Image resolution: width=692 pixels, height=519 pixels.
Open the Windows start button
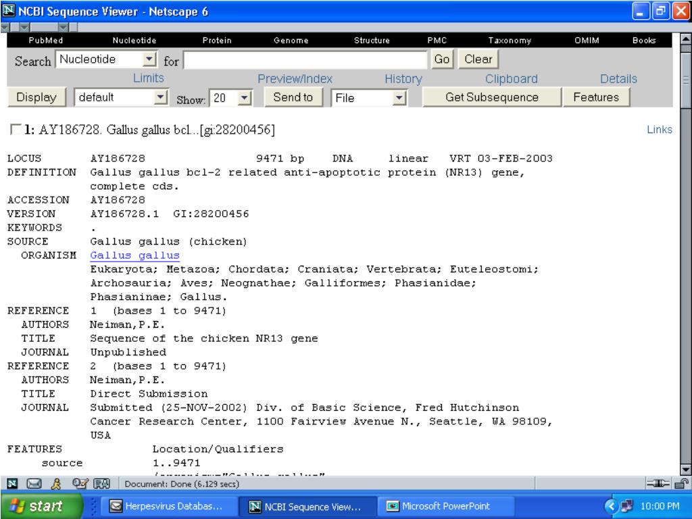pyautogui.click(x=41, y=505)
